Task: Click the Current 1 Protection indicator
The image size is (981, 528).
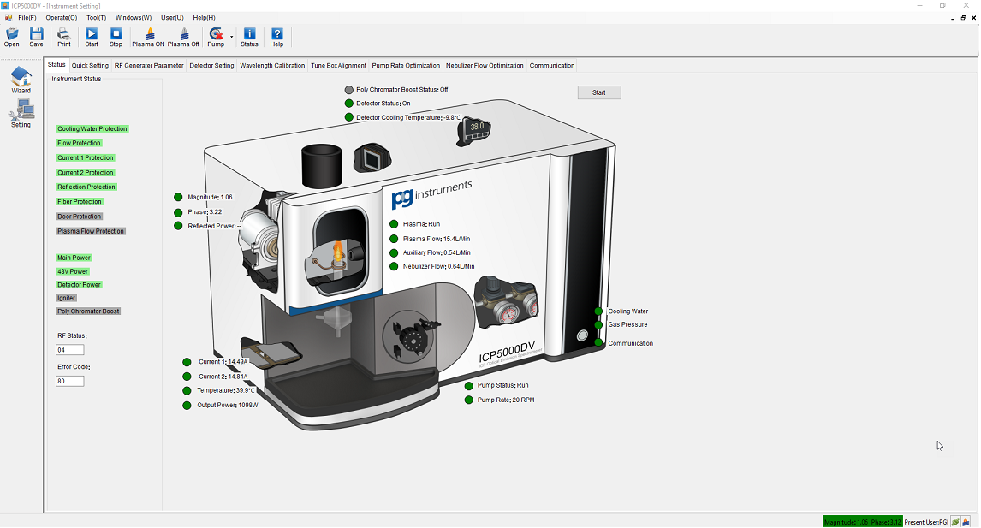Action: (86, 157)
